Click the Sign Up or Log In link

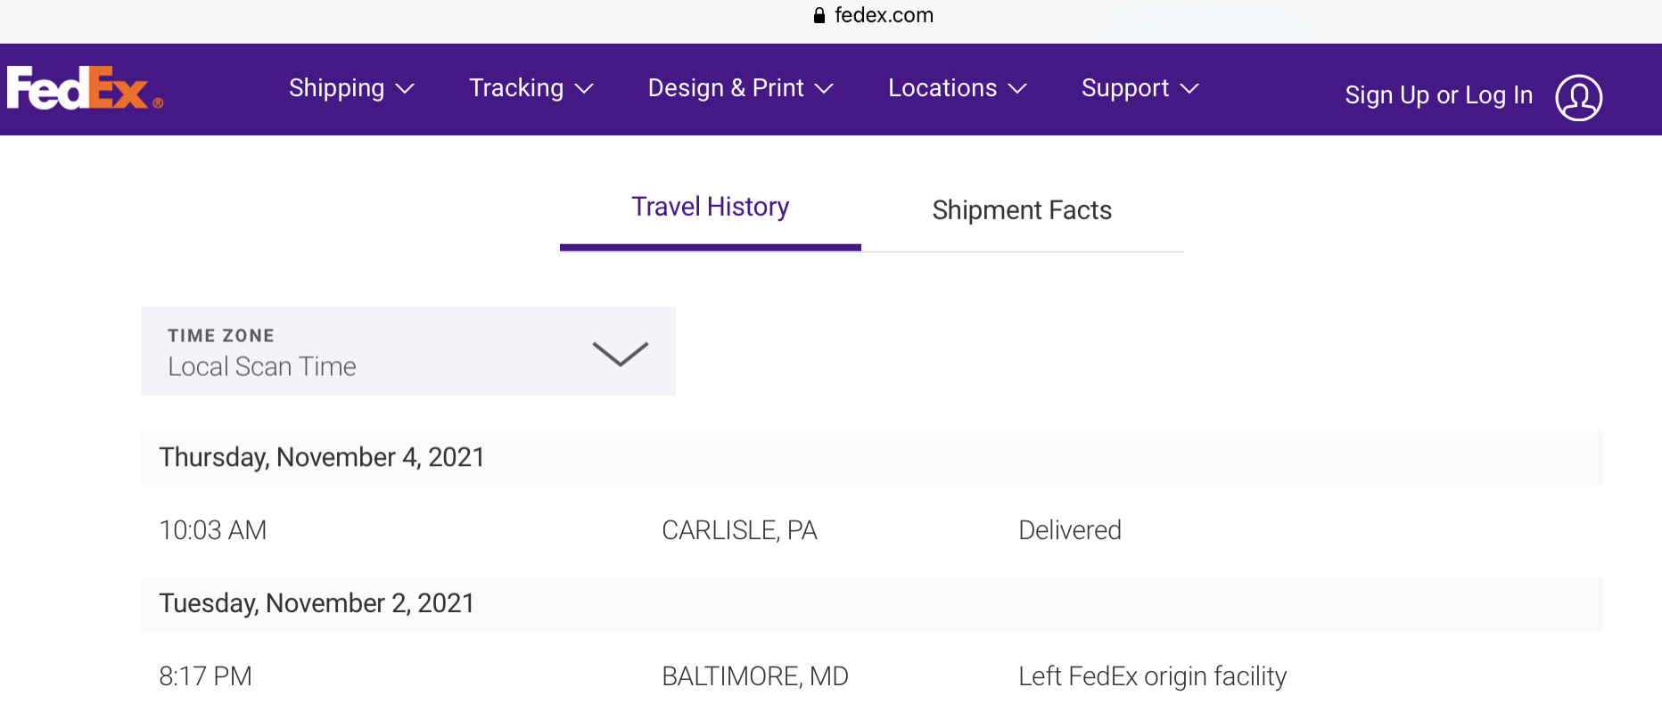click(1438, 95)
